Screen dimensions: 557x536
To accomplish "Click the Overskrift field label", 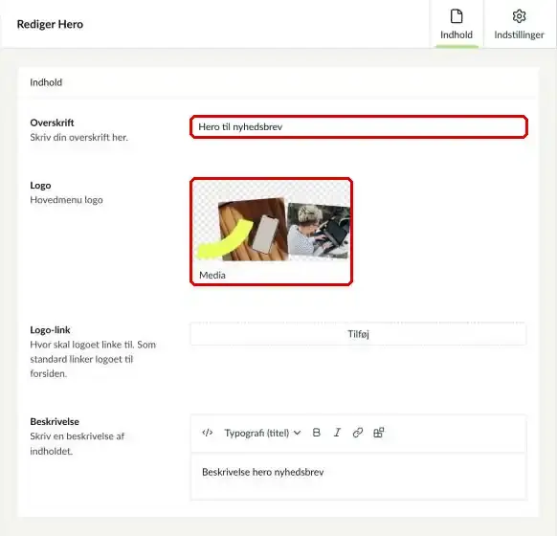I will 53,123.
